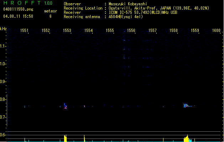Screen dimensions: 224x142
Task: Click the 1559 time axis label
Action: [x=195, y=31]
